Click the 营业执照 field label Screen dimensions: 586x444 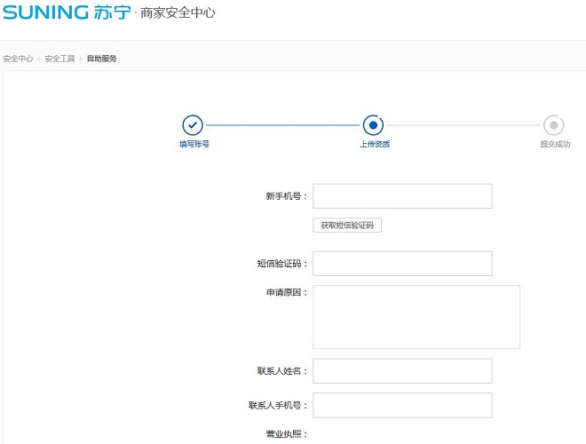click(x=283, y=434)
